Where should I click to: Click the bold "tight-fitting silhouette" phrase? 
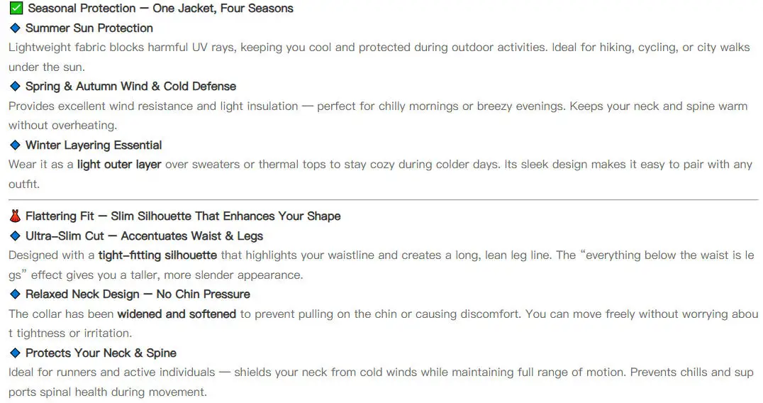click(x=157, y=255)
